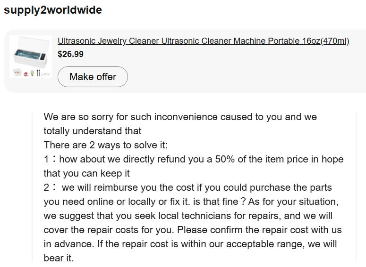
Task: Open the Ultrasonic Jewelry Cleaner listing link
Action: (204, 41)
